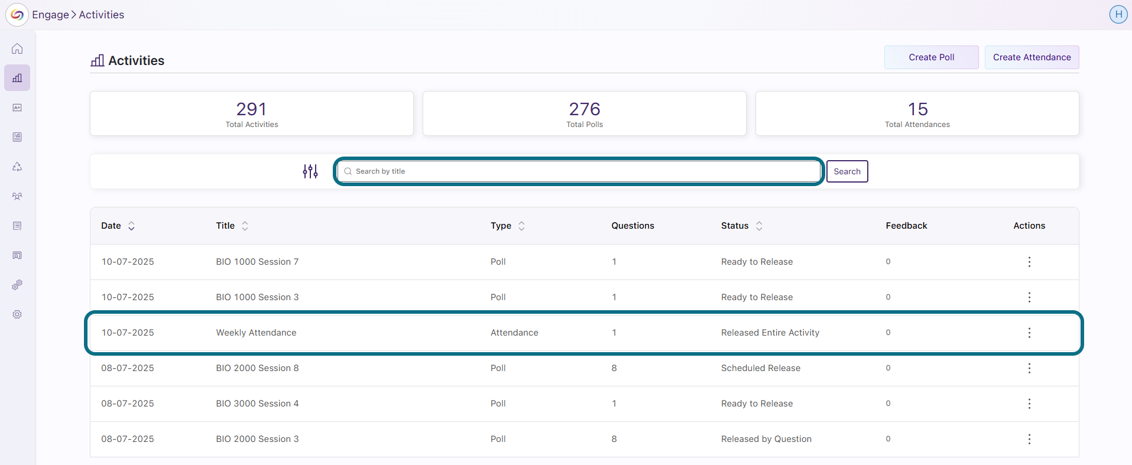Click the user avatar H icon

click(1118, 14)
